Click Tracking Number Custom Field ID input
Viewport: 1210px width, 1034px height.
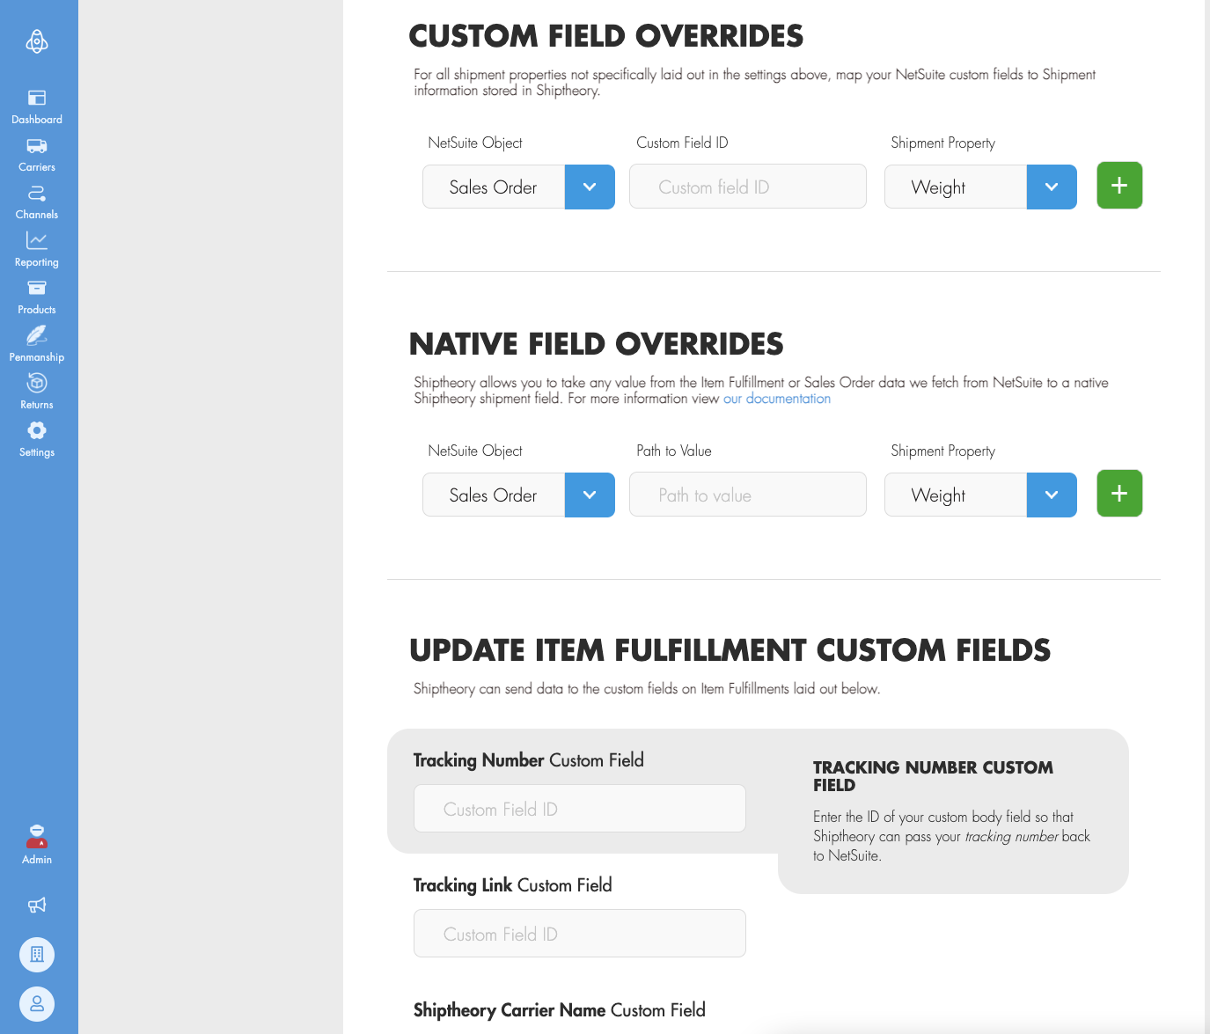coord(580,809)
